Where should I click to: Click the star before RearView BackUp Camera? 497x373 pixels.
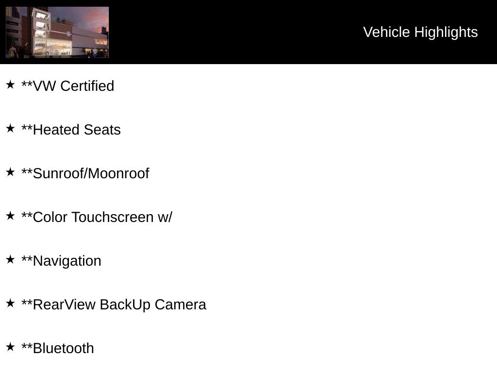10,304
